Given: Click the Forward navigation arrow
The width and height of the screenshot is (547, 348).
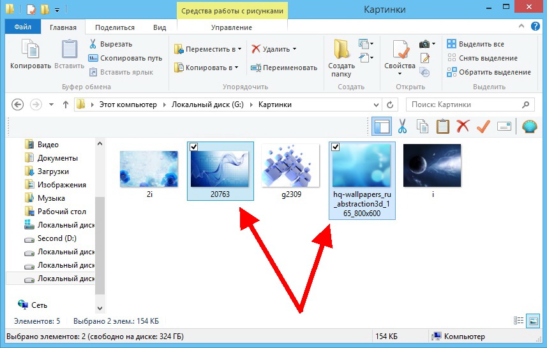Looking at the screenshot, I should click(36, 105).
